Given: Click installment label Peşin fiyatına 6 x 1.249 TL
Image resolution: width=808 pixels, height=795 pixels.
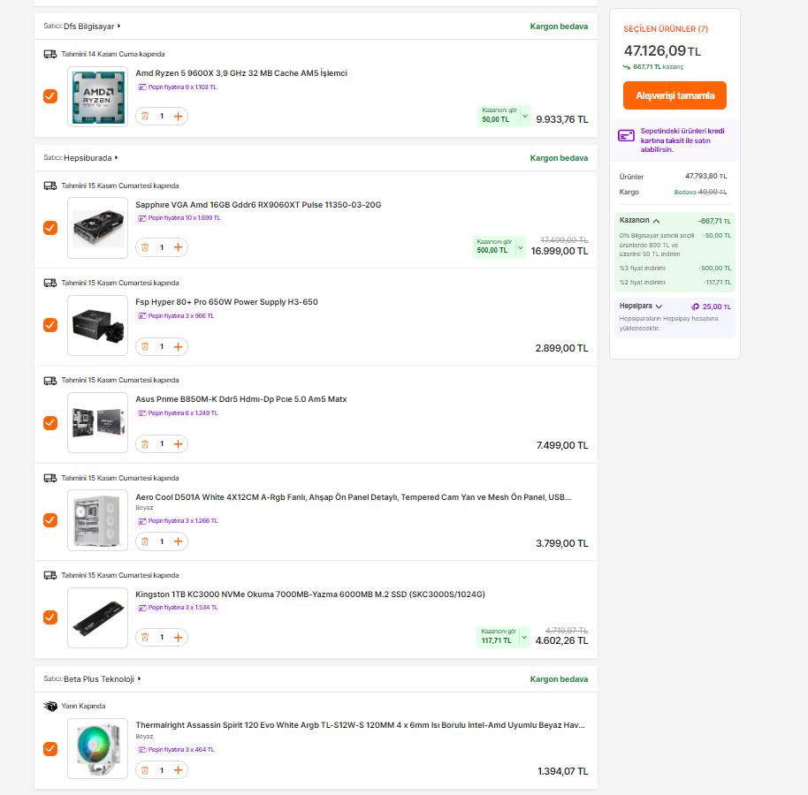Looking at the screenshot, I should [x=178, y=413].
